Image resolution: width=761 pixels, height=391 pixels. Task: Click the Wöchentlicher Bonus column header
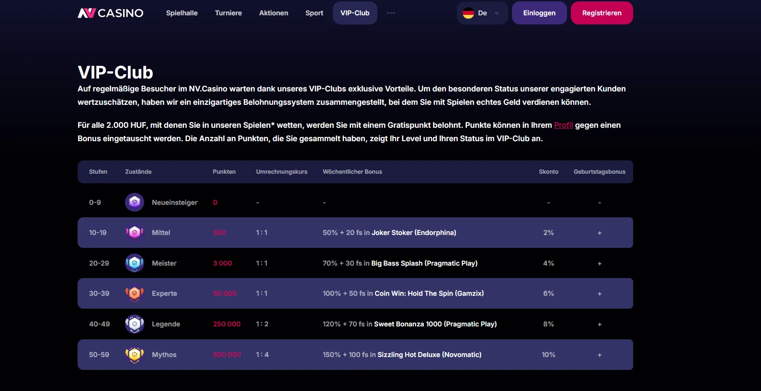[x=352, y=172]
